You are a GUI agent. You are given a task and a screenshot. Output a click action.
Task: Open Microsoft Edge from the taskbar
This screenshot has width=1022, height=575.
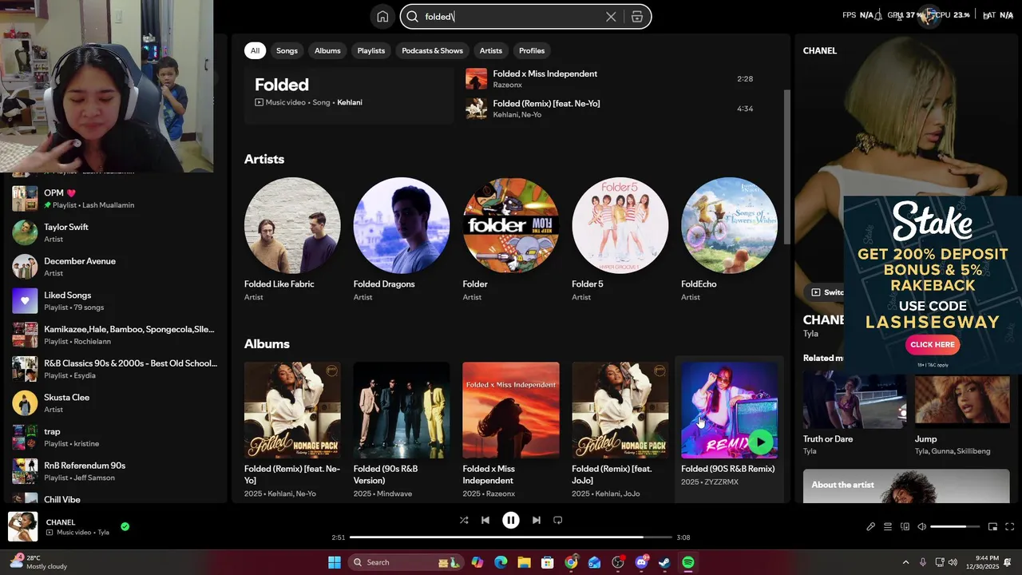[x=501, y=562]
